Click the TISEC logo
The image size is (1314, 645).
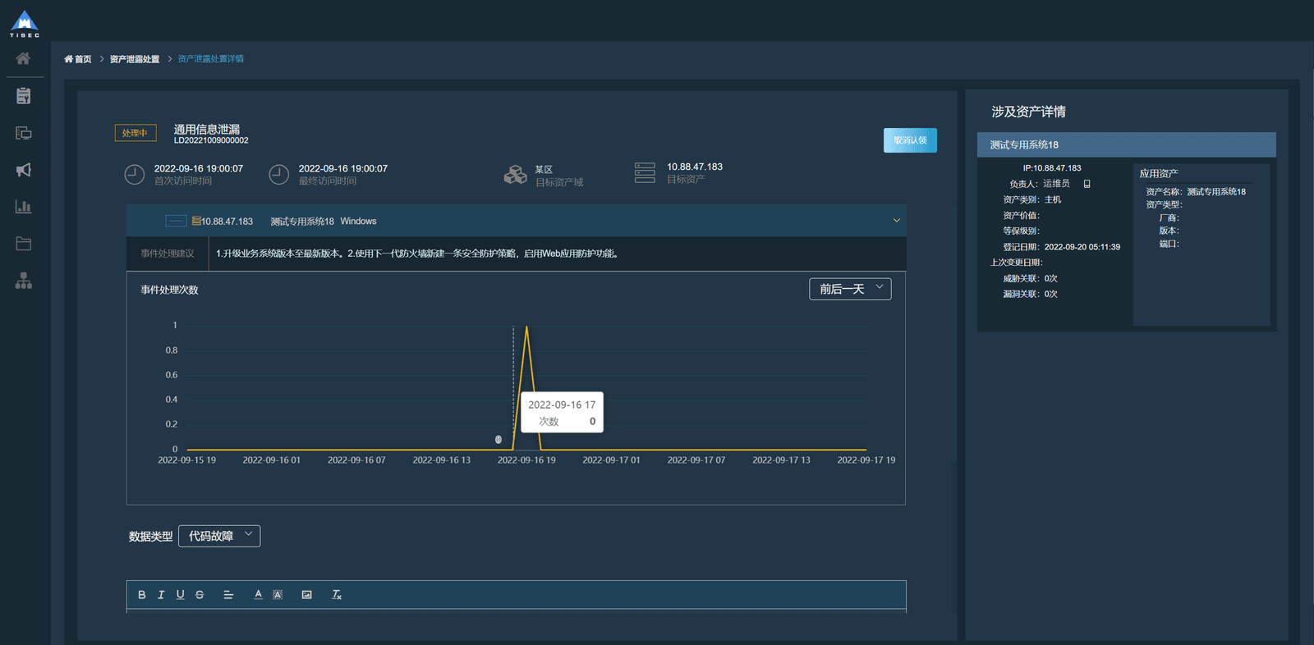pyautogui.click(x=25, y=24)
